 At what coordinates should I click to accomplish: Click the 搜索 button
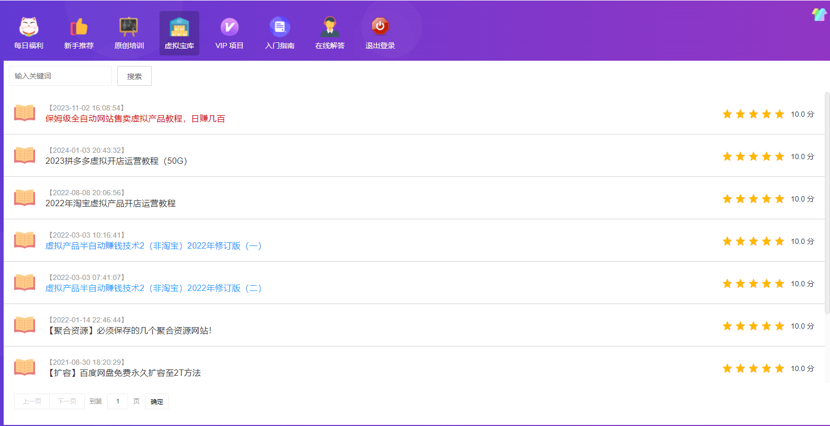point(134,76)
